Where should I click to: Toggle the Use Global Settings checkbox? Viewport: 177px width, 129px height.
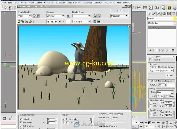tap(156, 67)
